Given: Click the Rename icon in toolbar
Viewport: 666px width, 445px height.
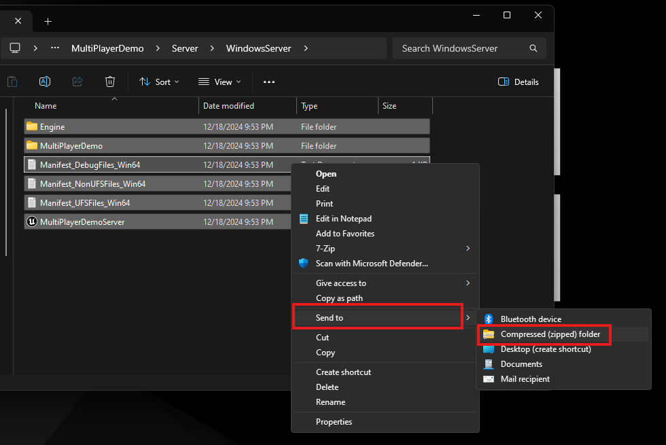Looking at the screenshot, I should 45,82.
